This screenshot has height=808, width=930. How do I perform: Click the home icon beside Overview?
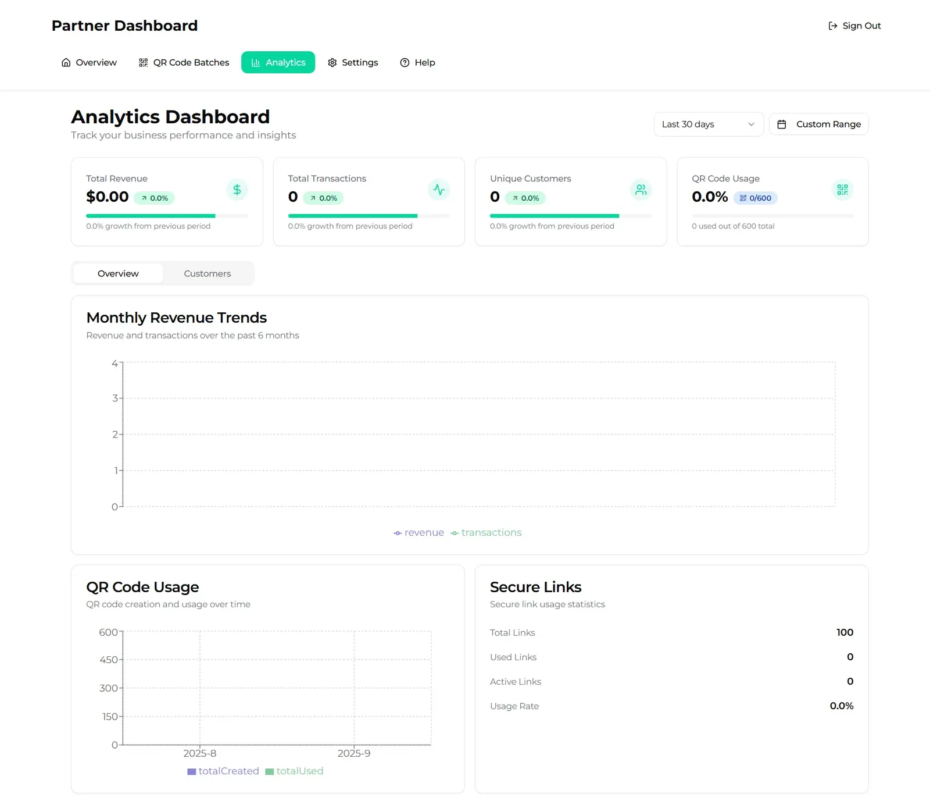click(x=66, y=62)
